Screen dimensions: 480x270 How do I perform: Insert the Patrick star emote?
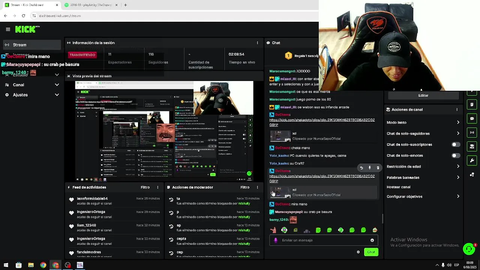pos(273,230)
